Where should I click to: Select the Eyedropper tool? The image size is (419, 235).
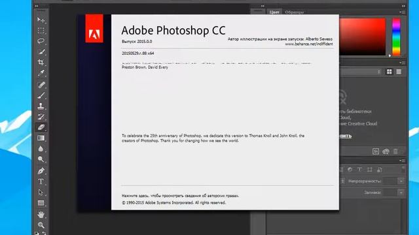pyautogui.click(x=41, y=73)
